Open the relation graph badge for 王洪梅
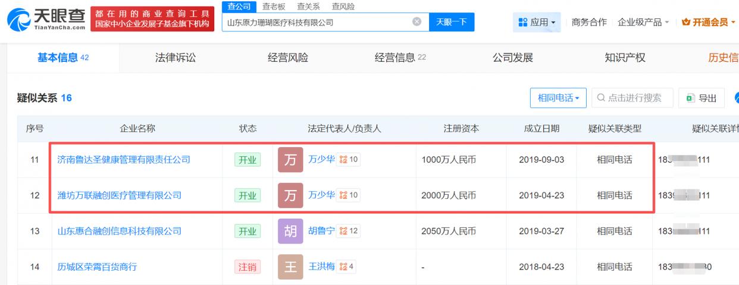The height and width of the screenshot is (285, 739). coord(346,267)
